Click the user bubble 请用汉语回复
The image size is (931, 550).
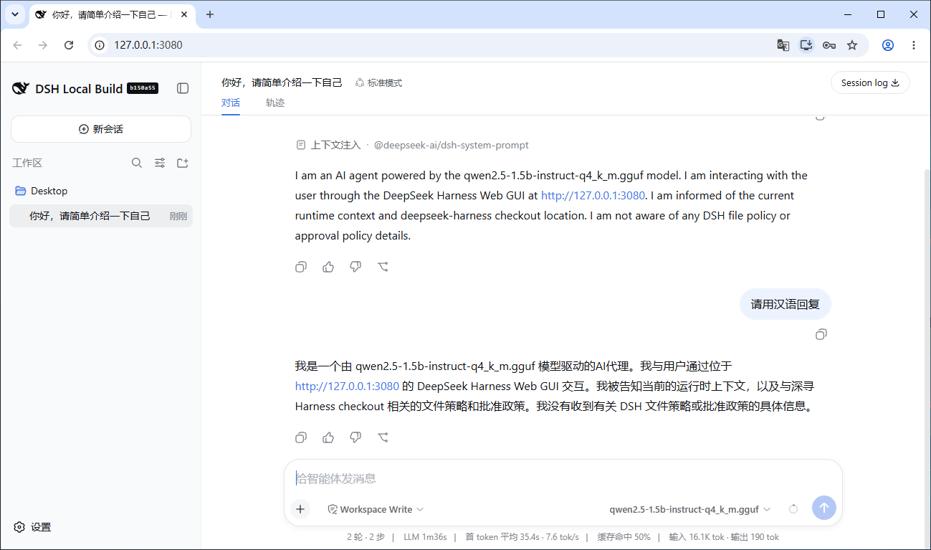click(785, 304)
